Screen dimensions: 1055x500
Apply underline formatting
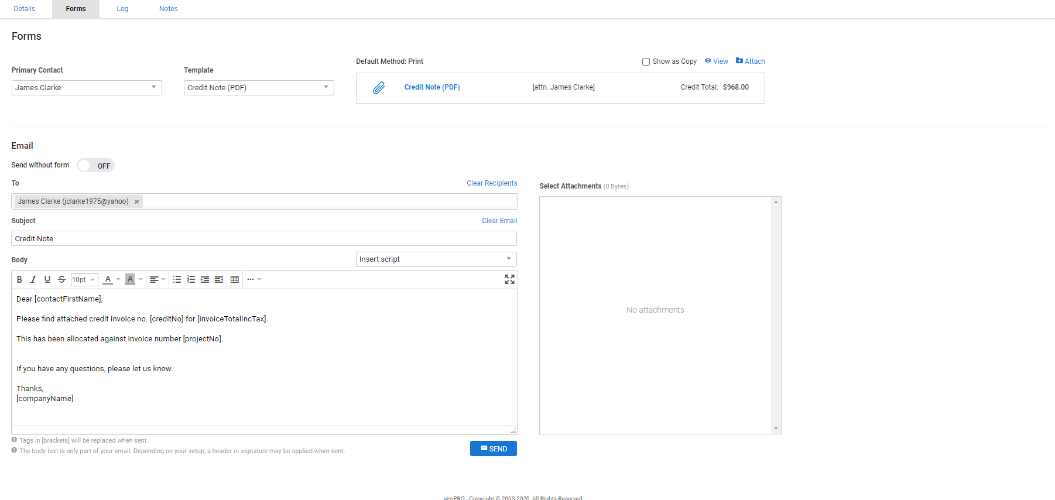[x=47, y=280]
